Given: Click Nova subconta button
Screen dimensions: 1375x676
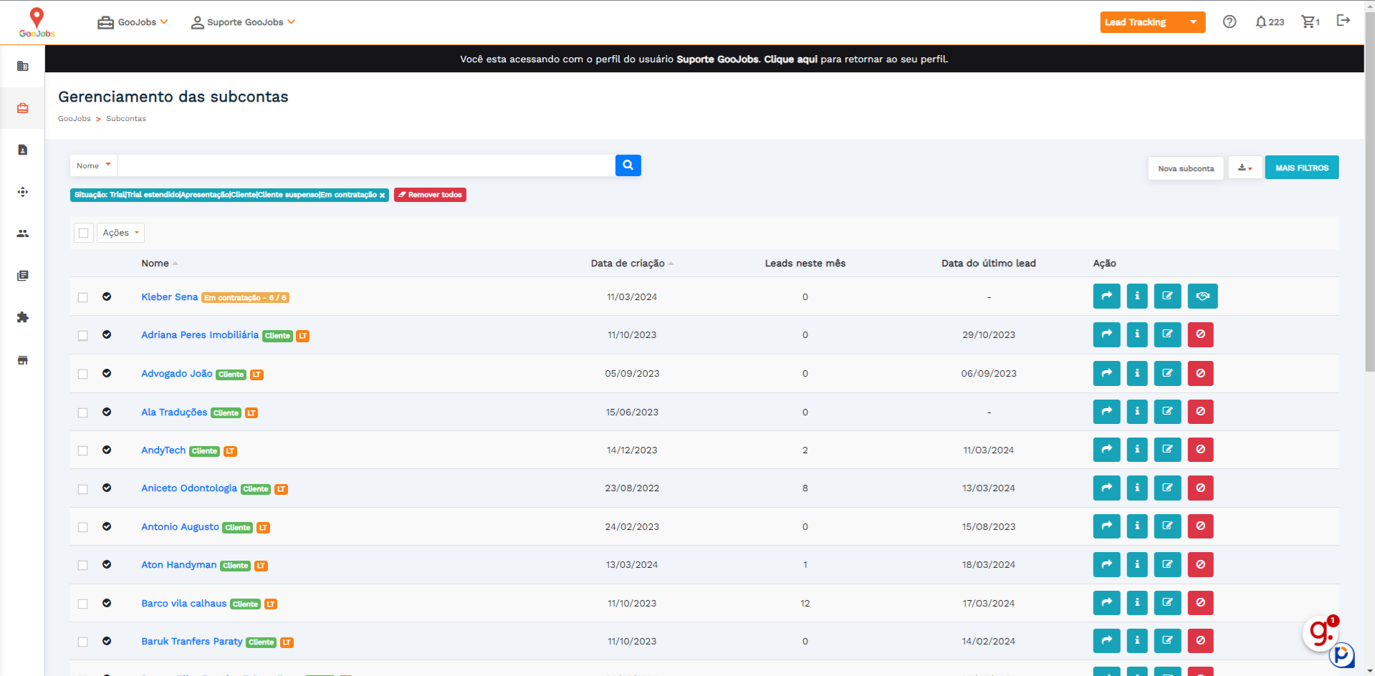Looking at the screenshot, I should pos(1186,168).
